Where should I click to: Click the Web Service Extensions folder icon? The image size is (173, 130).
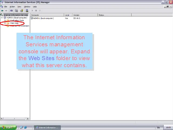[x=8, y=26]
